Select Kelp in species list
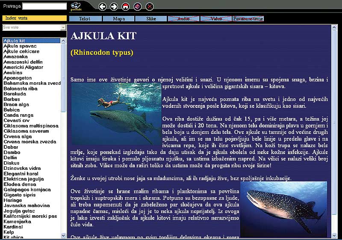The image size is (342, 240). click(32, 232)
